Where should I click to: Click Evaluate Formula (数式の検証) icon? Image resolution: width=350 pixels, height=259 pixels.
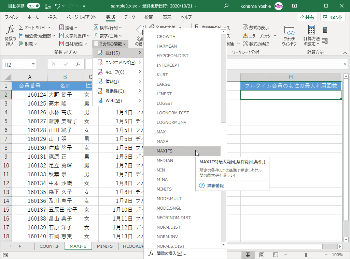(x=256, y=44)
